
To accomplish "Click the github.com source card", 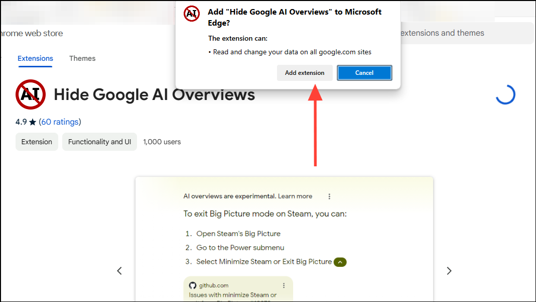I will coord(238,289).
